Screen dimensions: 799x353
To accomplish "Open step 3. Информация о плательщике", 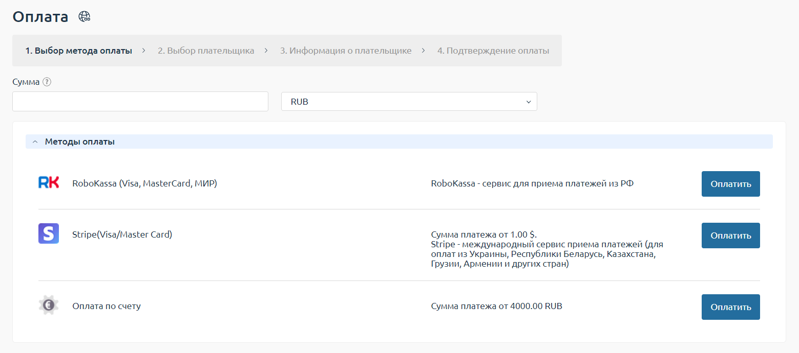I will [346, 51].
